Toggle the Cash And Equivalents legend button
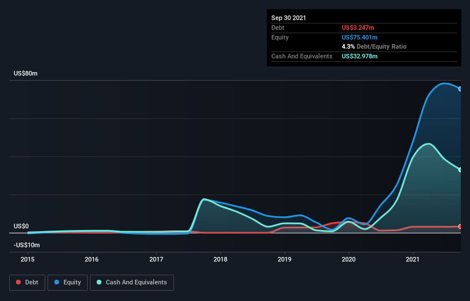Viewport: 470px width, 301px height. pyautogui.click(x=132, y=283)
